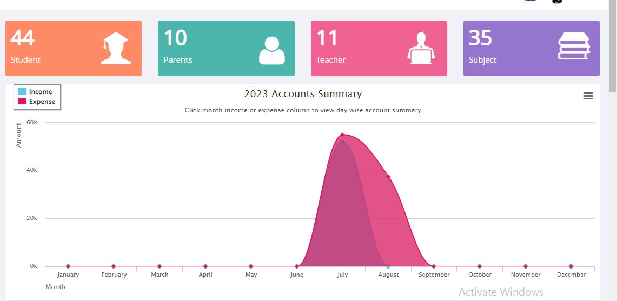617x301 pixels.
Task: Click the page vertical scrollbar thumb
Action: (612, 46)
